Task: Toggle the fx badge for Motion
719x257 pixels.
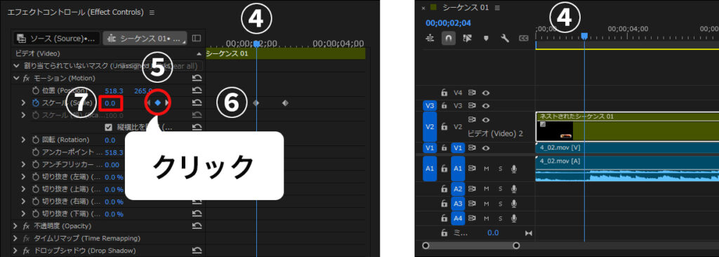Action: pyautogui.click(x=27, y=79)
